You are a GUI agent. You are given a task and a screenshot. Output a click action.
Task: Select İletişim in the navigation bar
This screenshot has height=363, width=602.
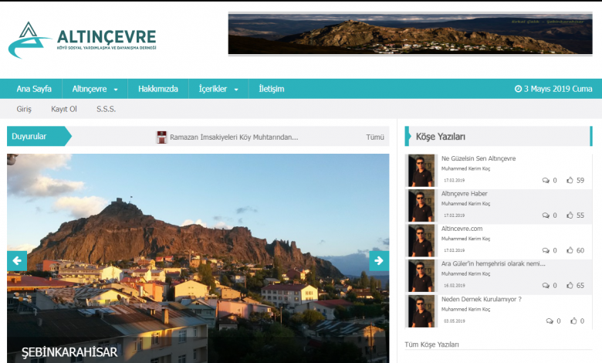[x=271, y=89]
